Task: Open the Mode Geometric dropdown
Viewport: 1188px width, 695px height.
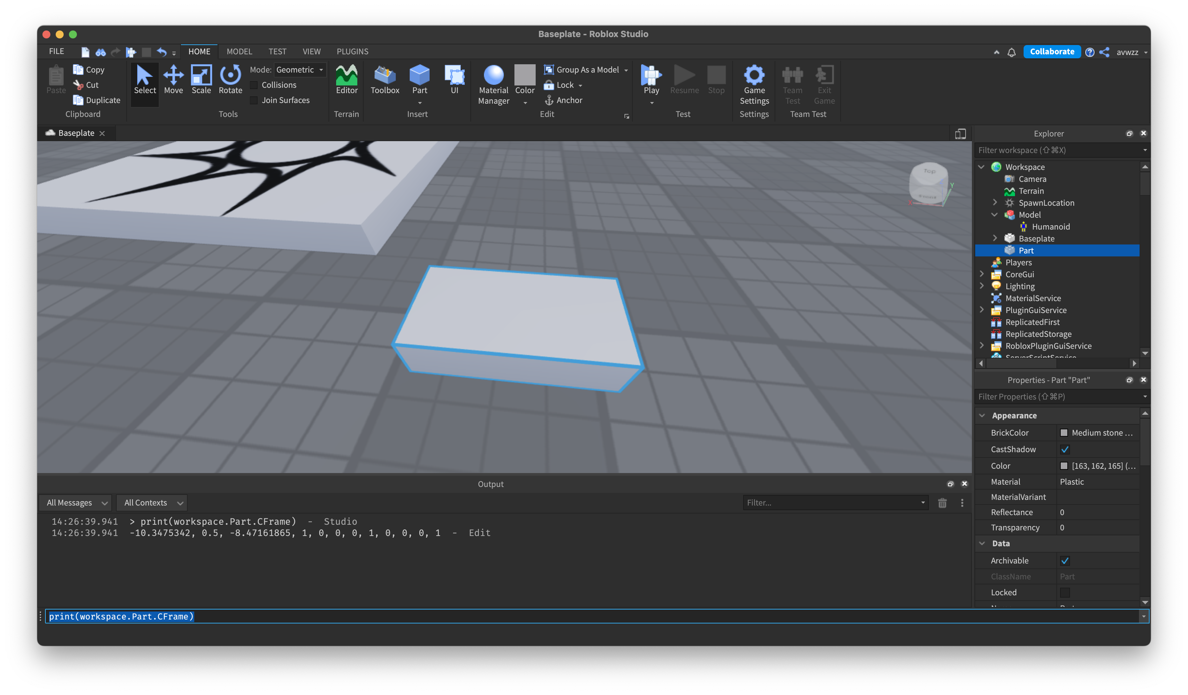Action: coord(300,70)
